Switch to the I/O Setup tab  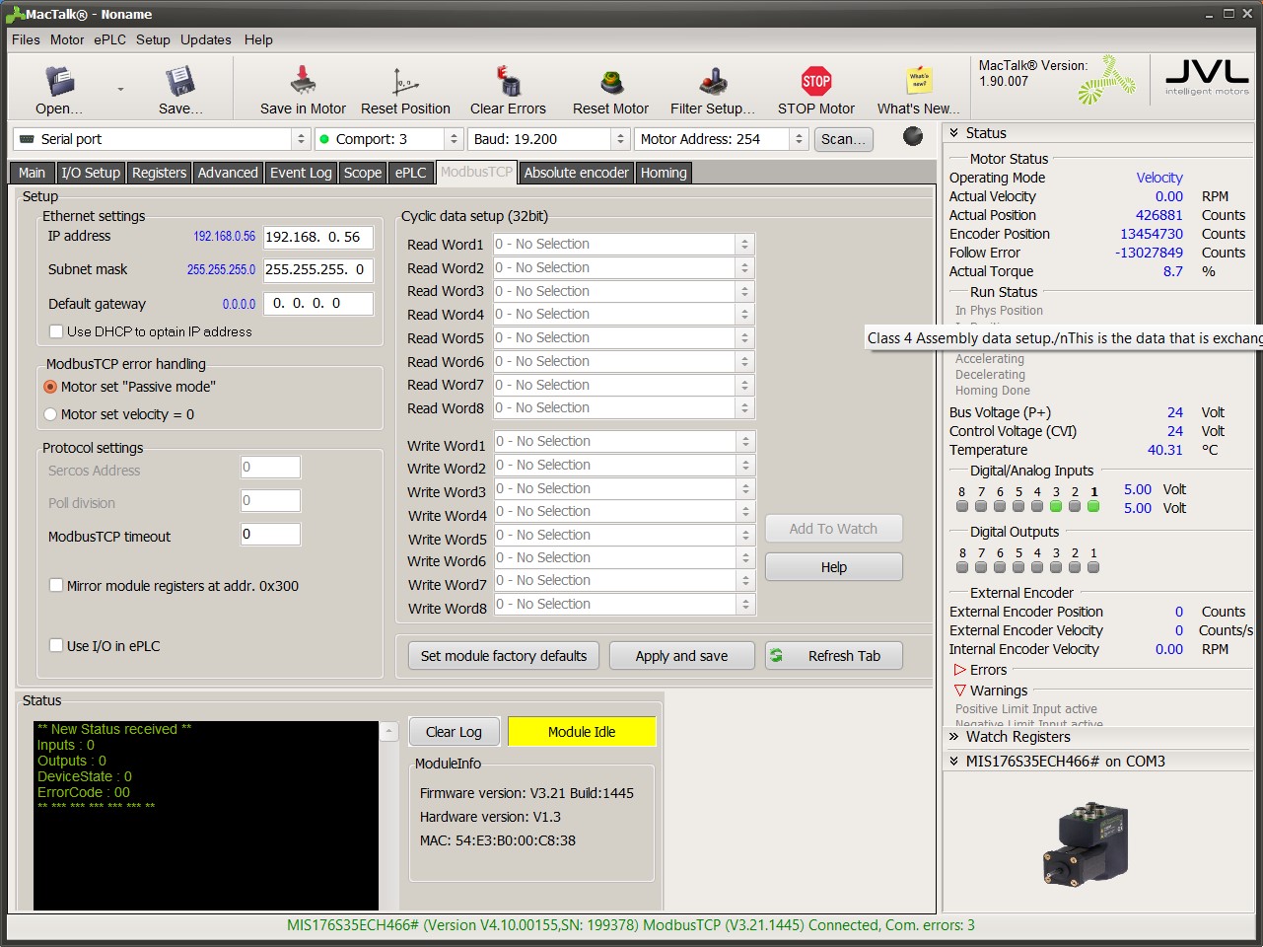coord(91,173)
